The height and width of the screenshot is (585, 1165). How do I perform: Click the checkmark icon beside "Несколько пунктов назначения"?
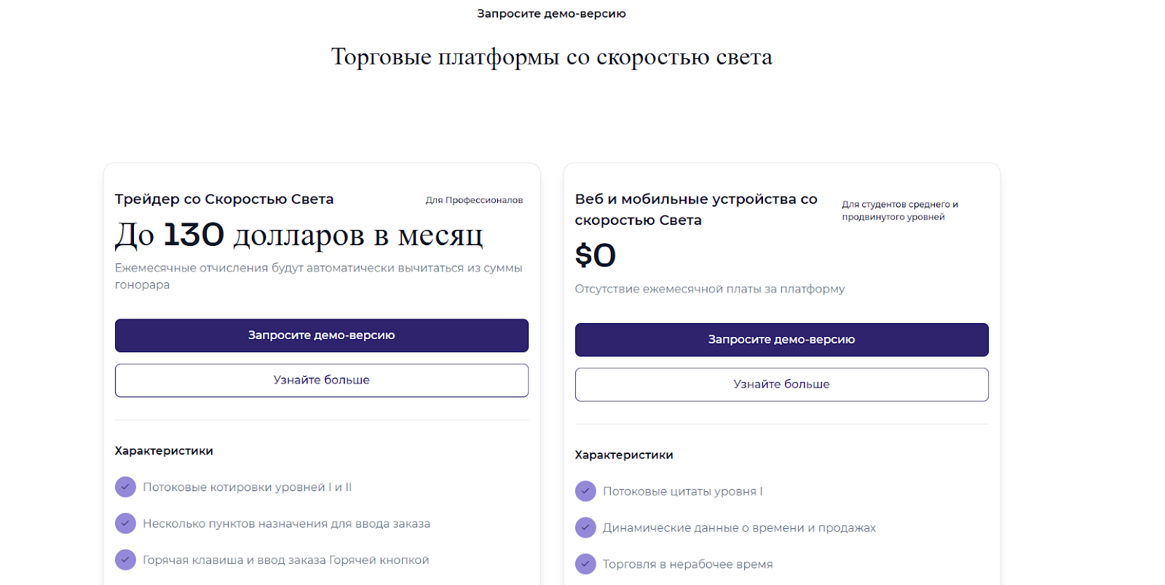125,523
